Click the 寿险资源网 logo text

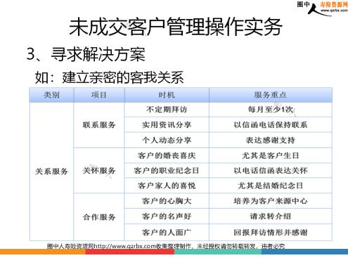click(334, 4)
